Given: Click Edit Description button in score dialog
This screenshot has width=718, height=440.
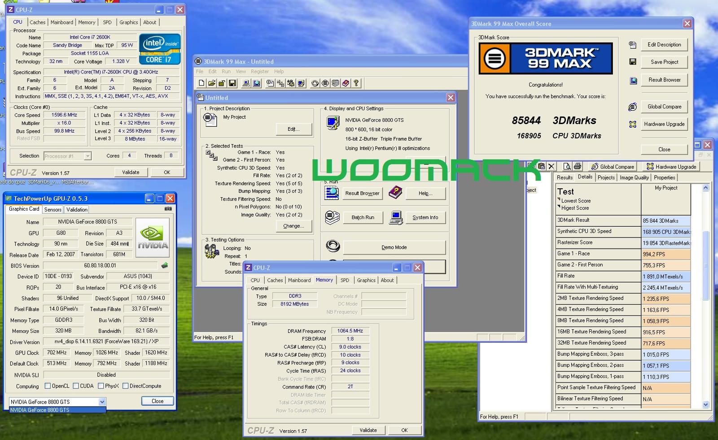Looking at the screenshot, I should pos(664,45).
